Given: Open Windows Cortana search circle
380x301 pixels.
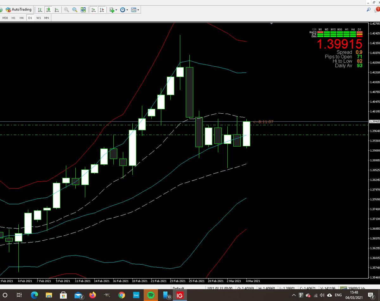Looking at the screenshot, I should [5, 295].
